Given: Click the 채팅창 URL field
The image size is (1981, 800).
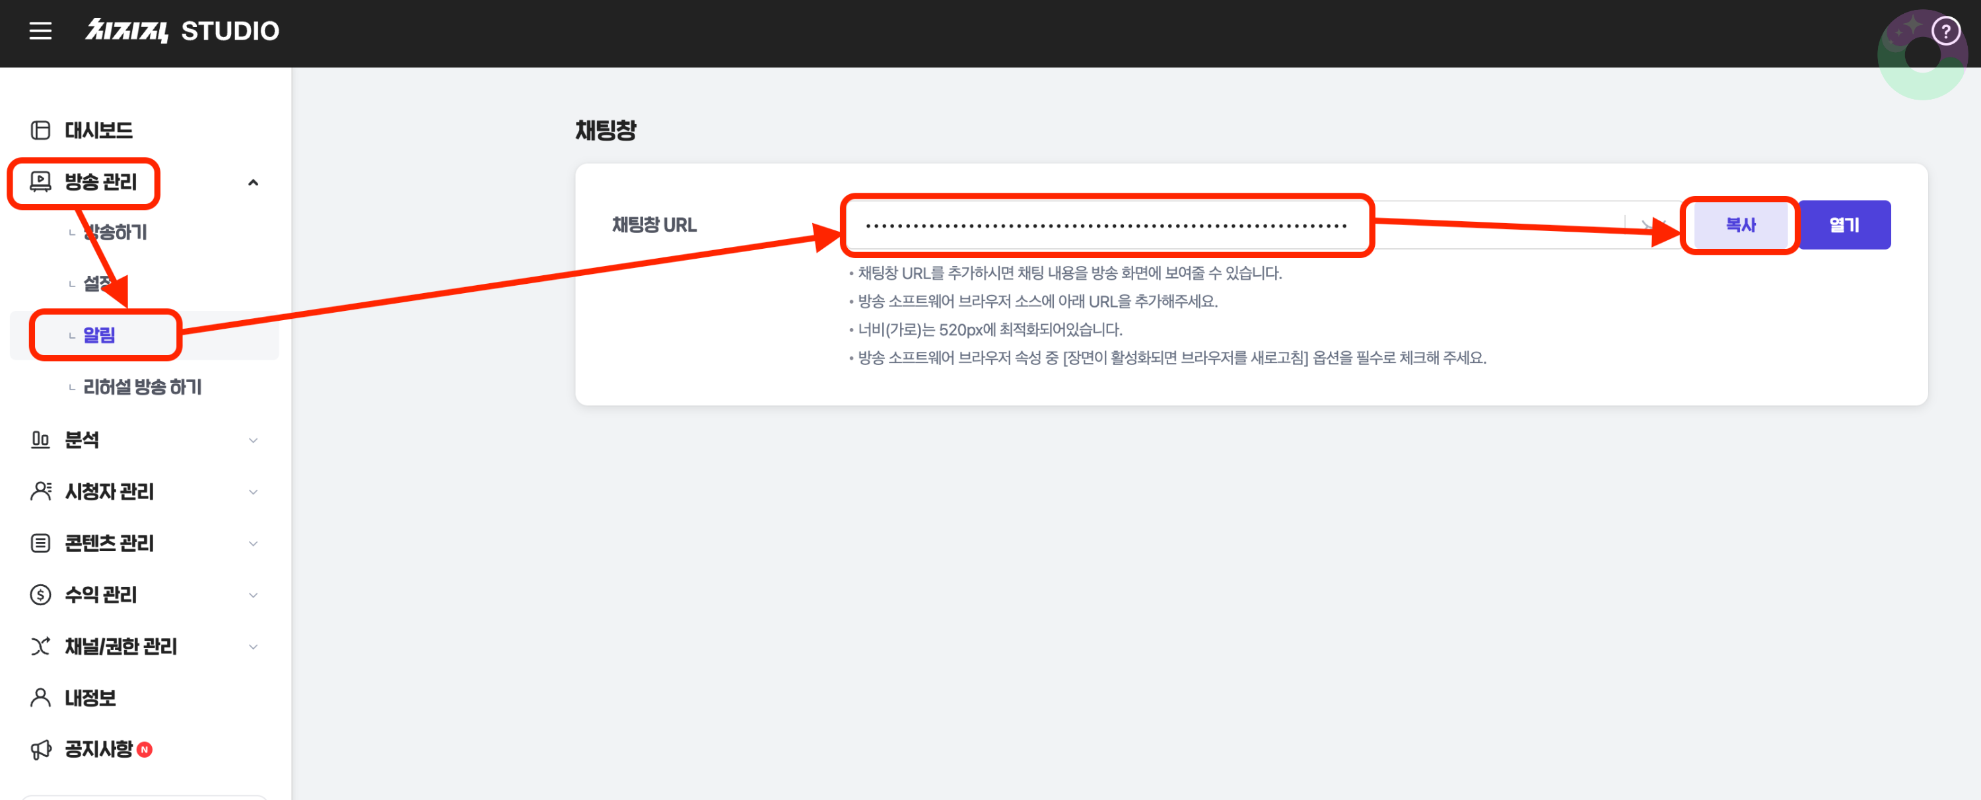Looking at the screenshot, I should pos(1106,225).
